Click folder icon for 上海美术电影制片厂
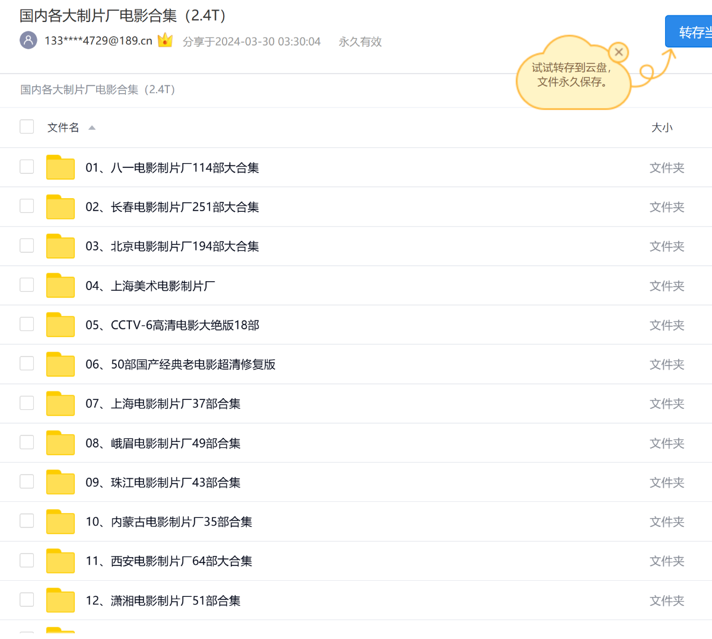 coord(61,286)
